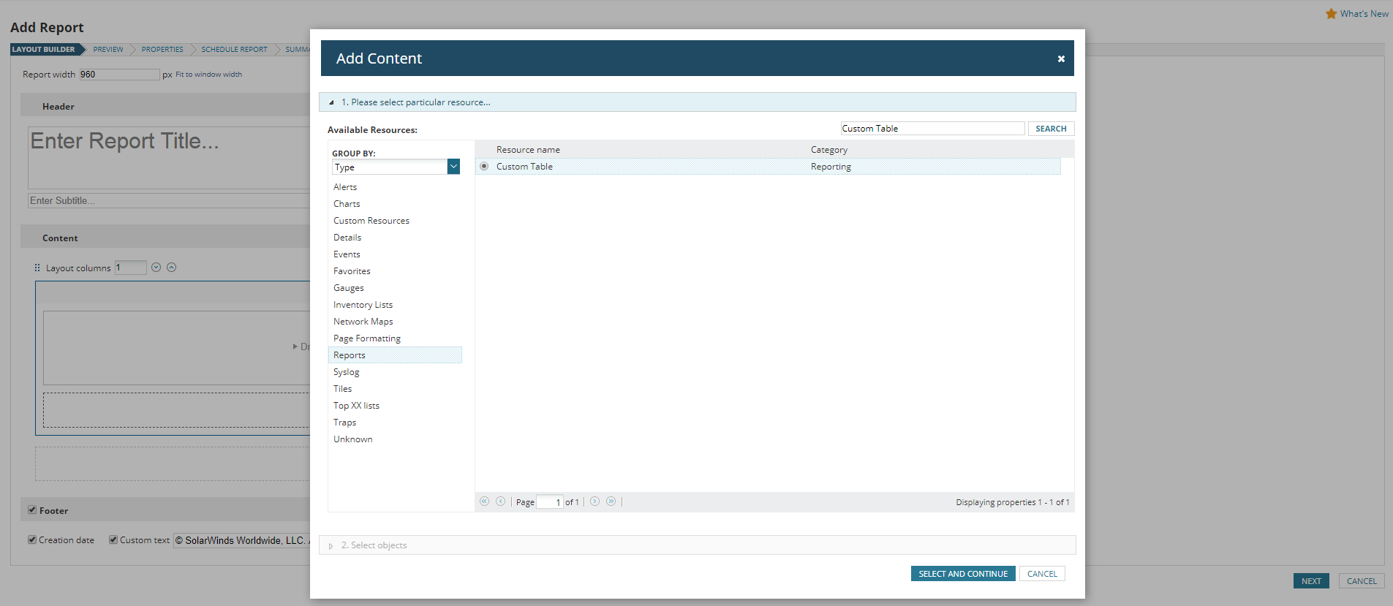Click the Custom Table resource name
Image resolution: width=1393 pixels, height=606 pixels.
pyautogui.click(x=524, y=167)
